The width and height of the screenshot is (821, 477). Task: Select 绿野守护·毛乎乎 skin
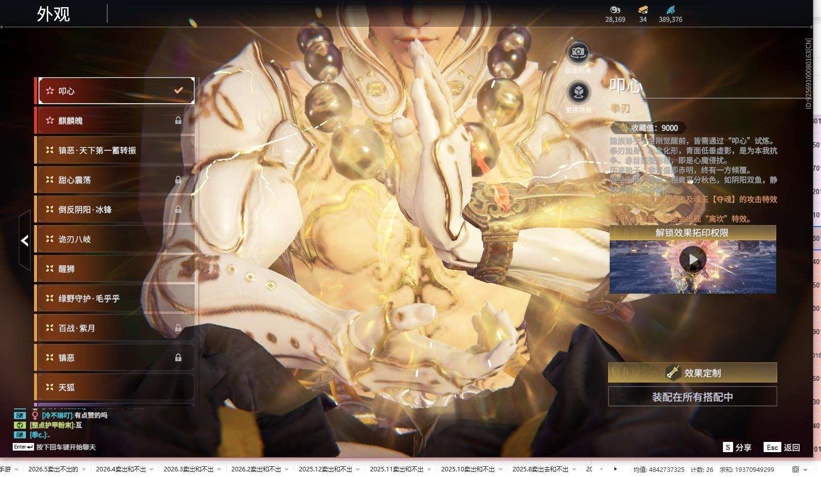pos(116,298)
